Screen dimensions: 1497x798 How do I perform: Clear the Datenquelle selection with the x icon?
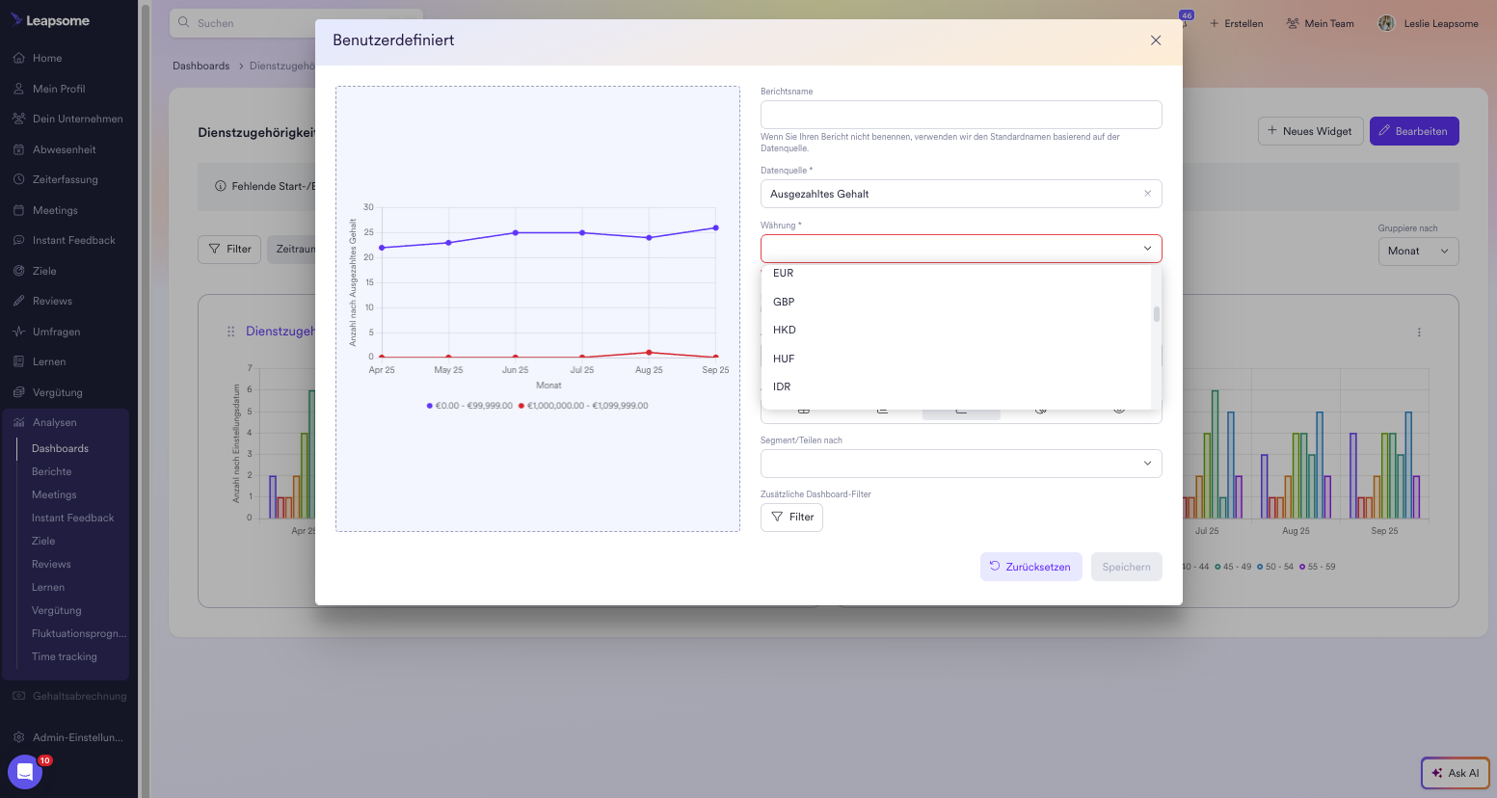point(1147,194)
